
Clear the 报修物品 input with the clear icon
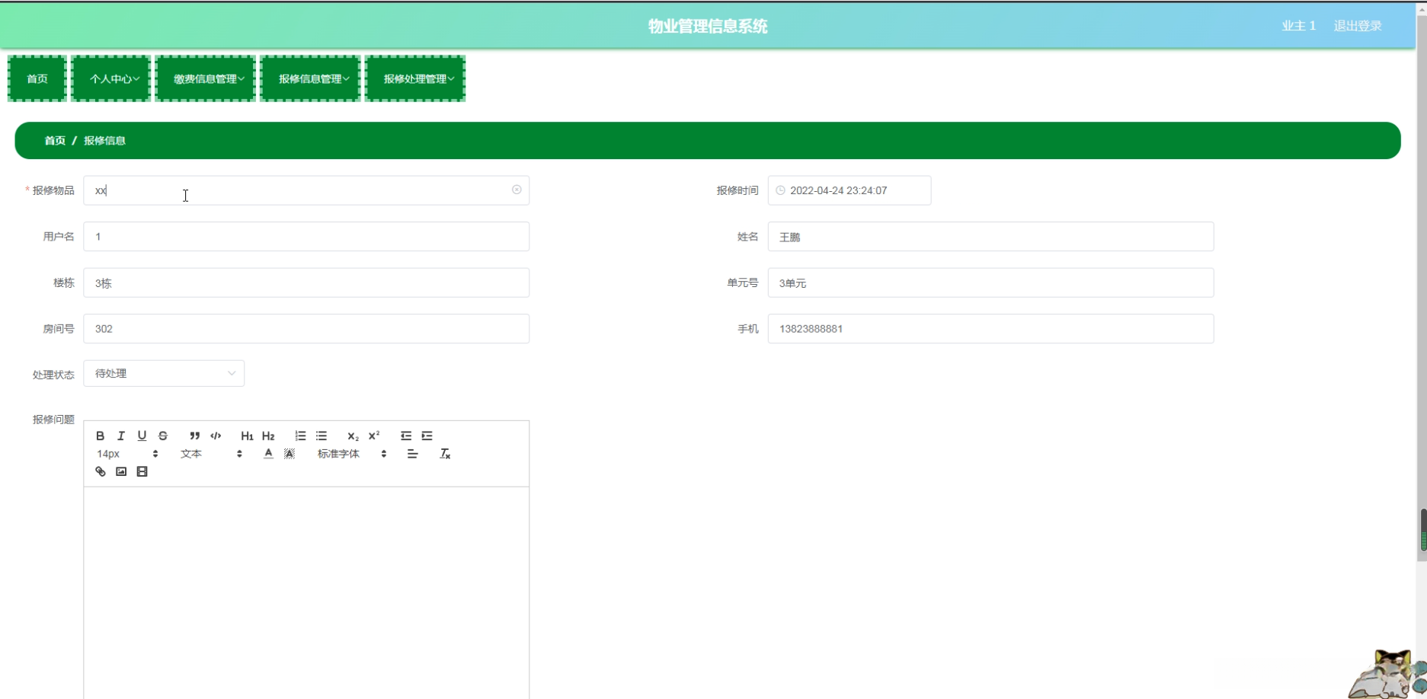pos(517,190)
